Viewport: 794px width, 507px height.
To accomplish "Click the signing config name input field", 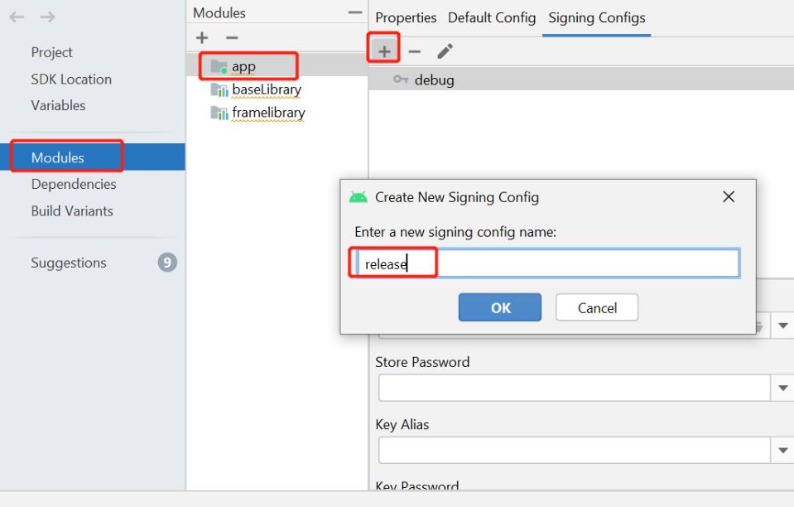I will pyautogui.click(x=547, y=263).
